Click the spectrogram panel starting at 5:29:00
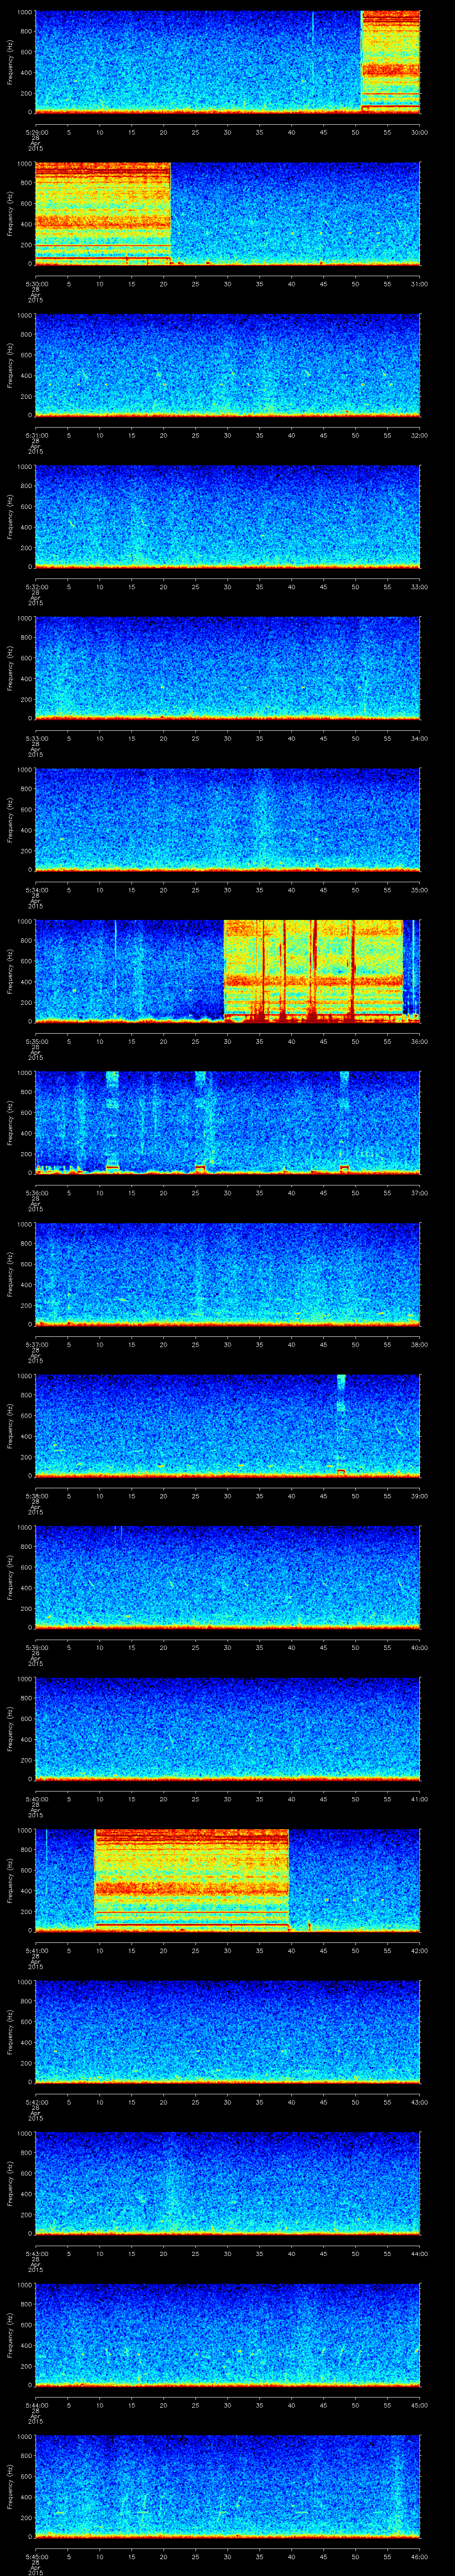 tap(228, 62)
